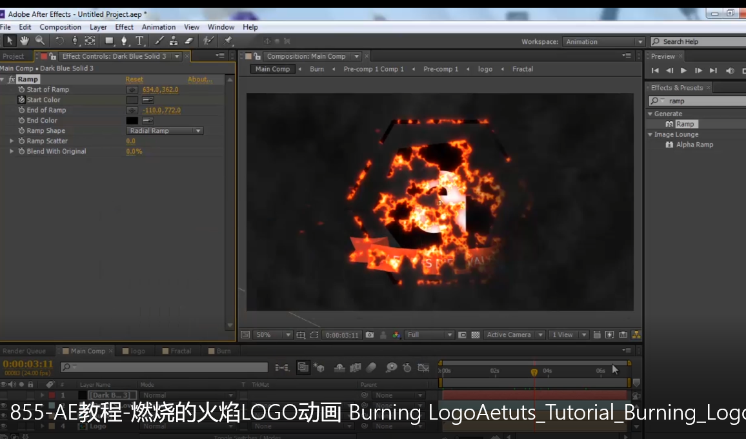Select the Type text tool
The image size is (746, 439).
(139, 41)
